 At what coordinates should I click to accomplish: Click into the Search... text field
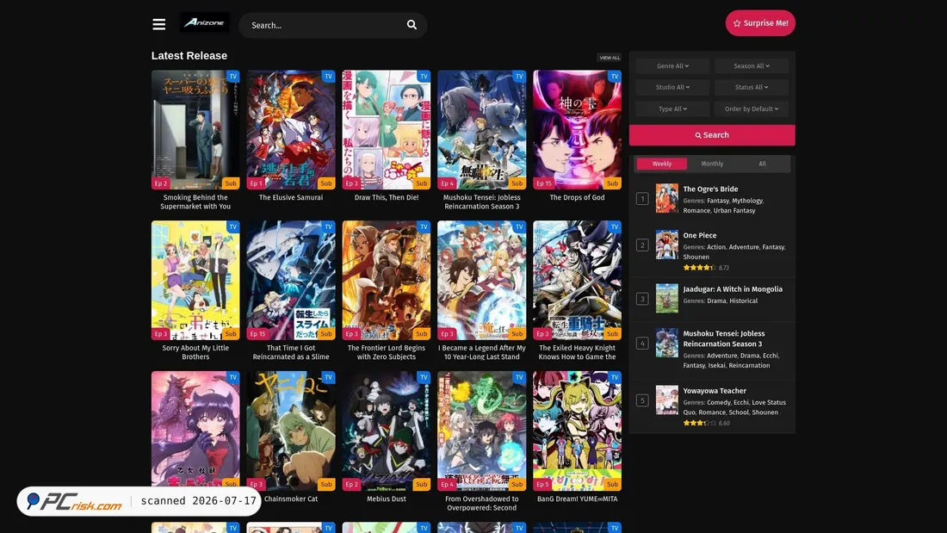pyautogui.click(x=325, y=25)
